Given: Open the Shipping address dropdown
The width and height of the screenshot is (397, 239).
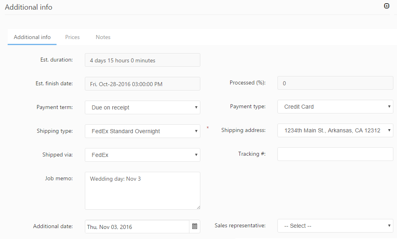Looking at the screenshot, I should [x=335, y=130].
